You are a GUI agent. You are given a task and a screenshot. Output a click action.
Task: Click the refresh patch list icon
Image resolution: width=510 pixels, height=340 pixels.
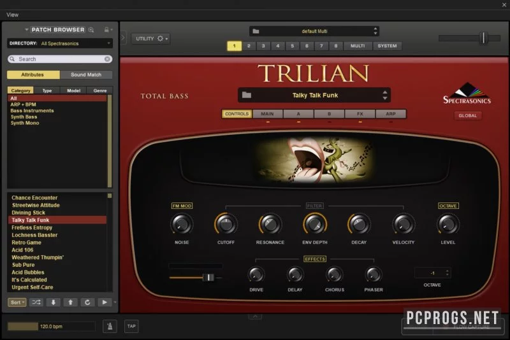click(x=87, y=302)
